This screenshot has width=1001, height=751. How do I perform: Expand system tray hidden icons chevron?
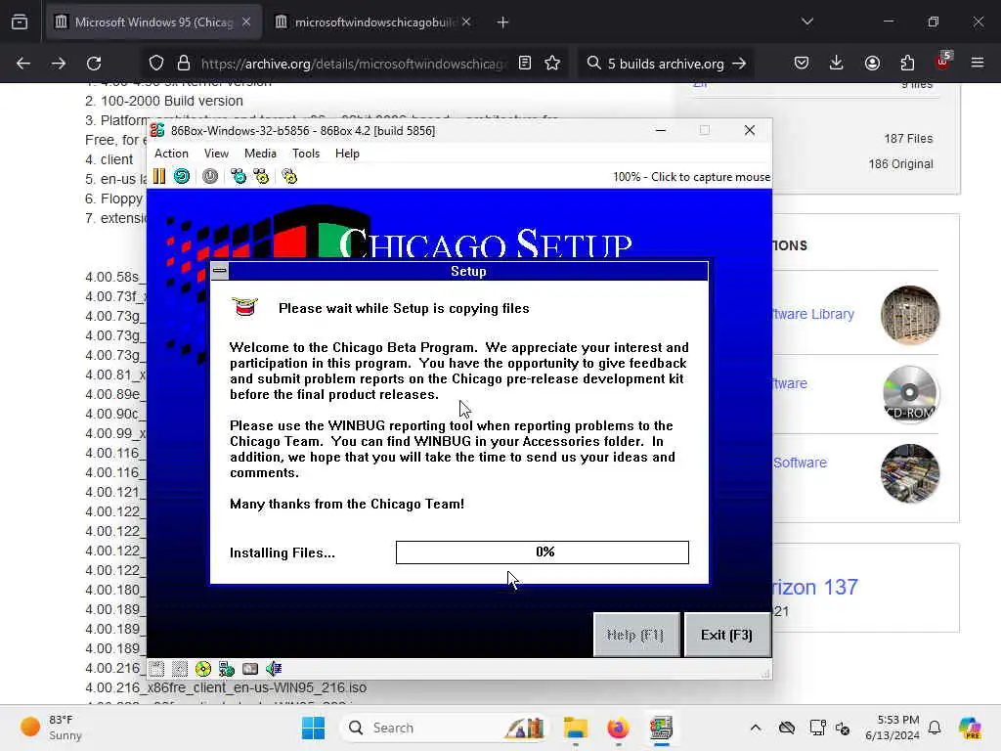756,728
